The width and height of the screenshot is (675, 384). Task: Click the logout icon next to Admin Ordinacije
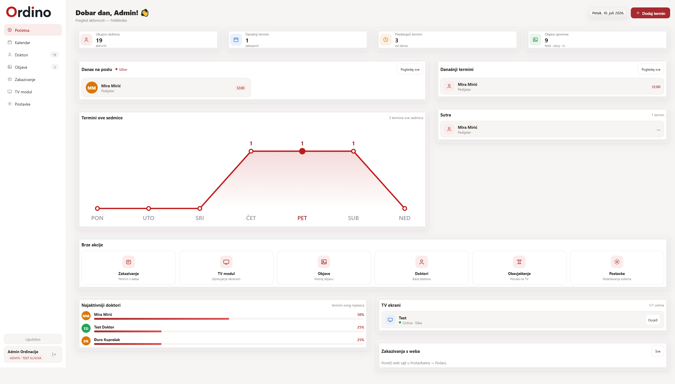[x=54, y=355]
